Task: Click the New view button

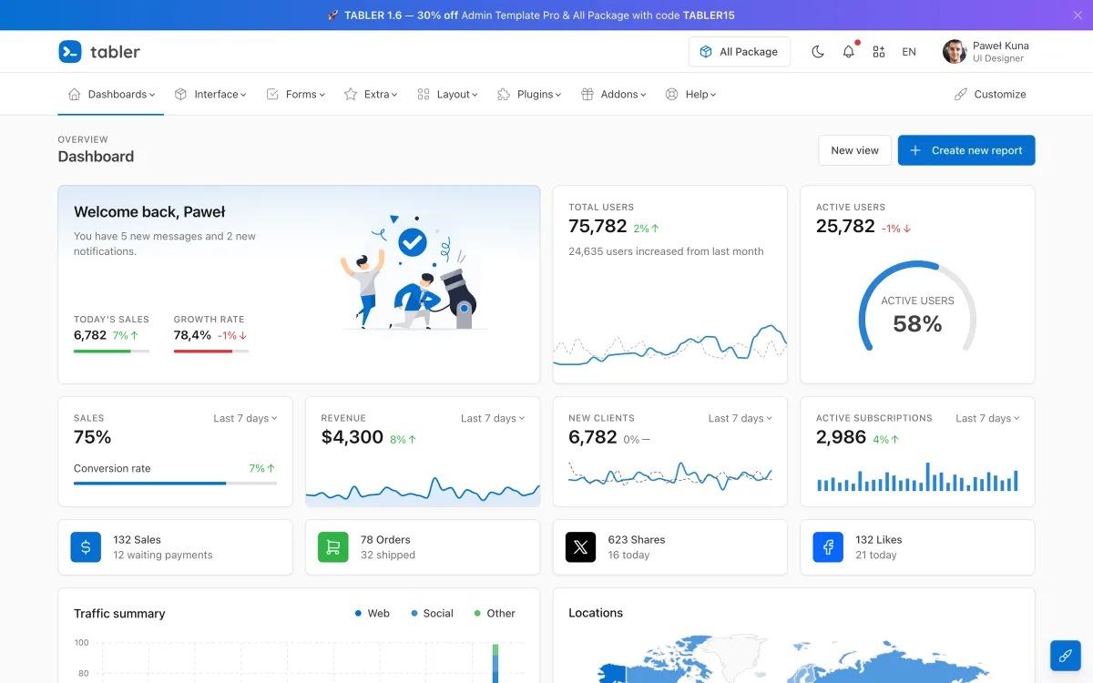Action: [x=854, y=150]
